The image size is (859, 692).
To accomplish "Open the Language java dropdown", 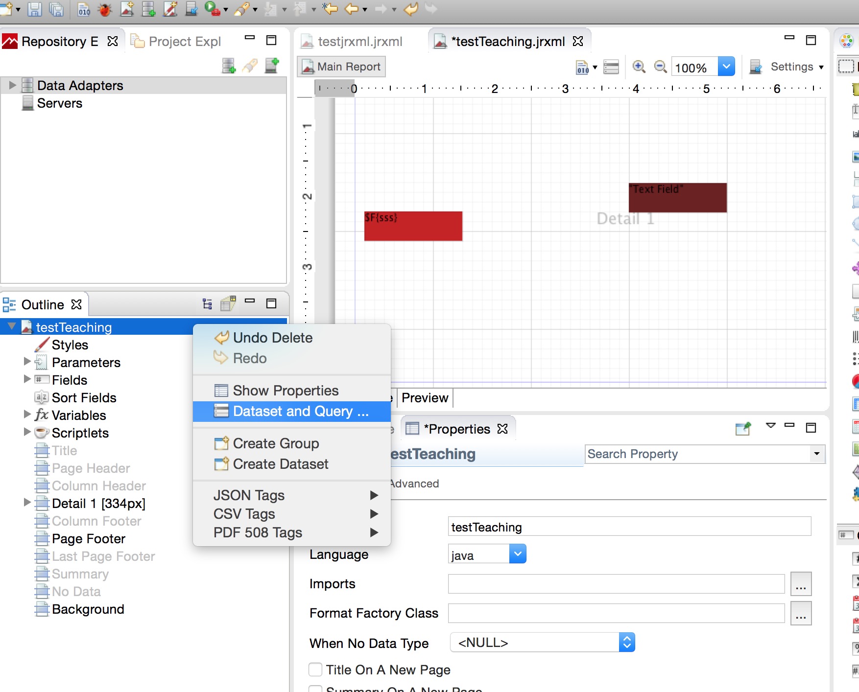I will [518, 554].
